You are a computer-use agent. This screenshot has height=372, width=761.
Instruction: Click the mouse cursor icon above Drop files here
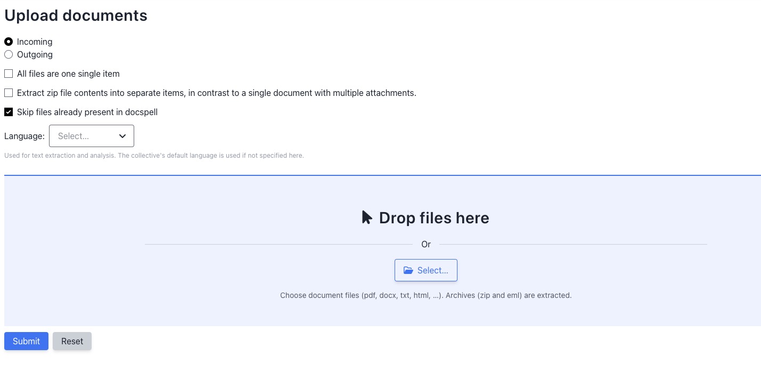(366, 217)
